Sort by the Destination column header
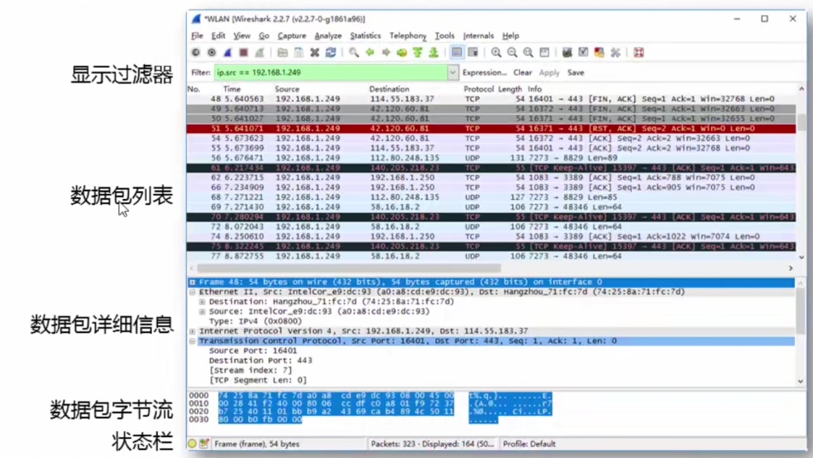 pyautogui.click(x=389, y=89)
